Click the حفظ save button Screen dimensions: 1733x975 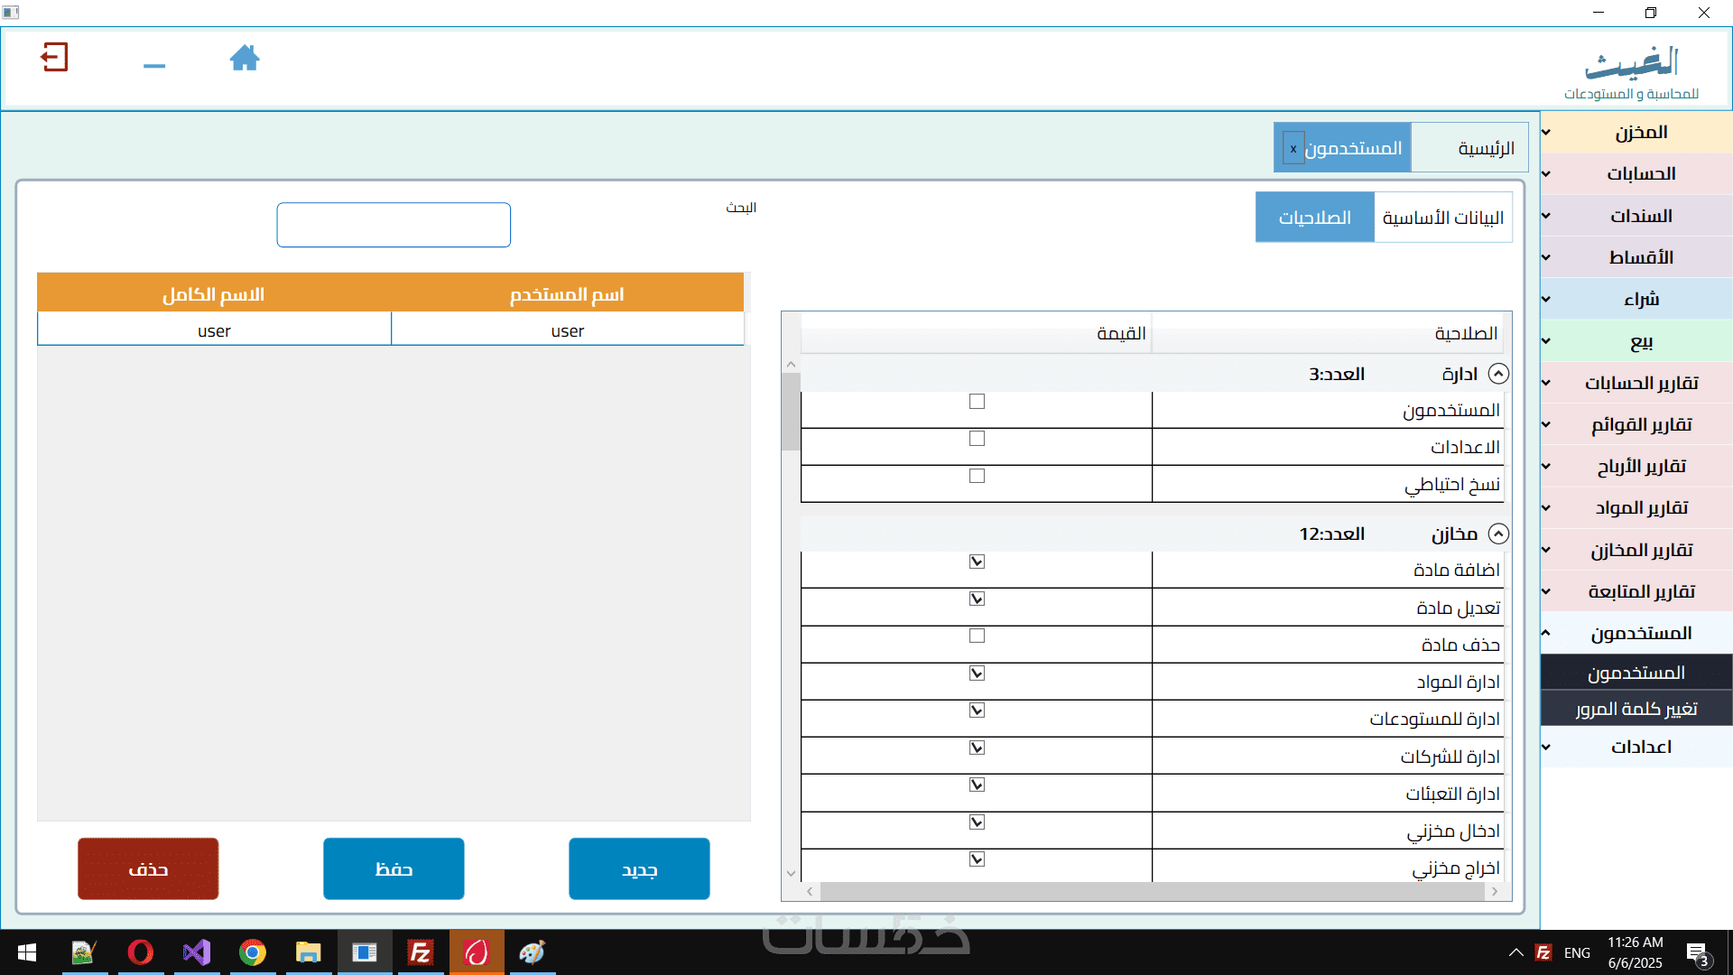[394, 868]
